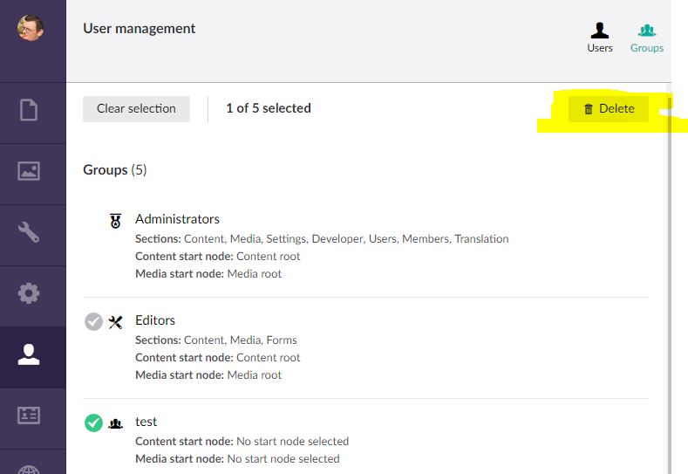The width and height of the screenshot is (688, 474).
Task: Click the medal icon beside Administrators group
Action: (x=115, y=221)
